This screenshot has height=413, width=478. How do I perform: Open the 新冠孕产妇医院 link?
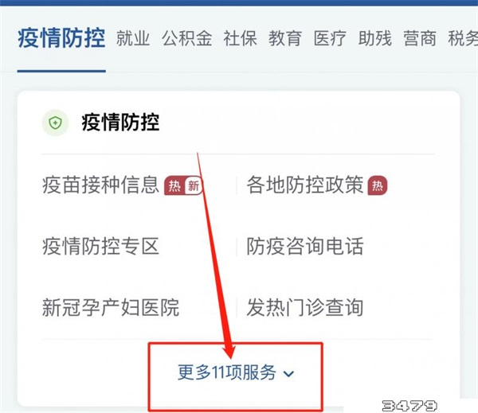[111, 308]
